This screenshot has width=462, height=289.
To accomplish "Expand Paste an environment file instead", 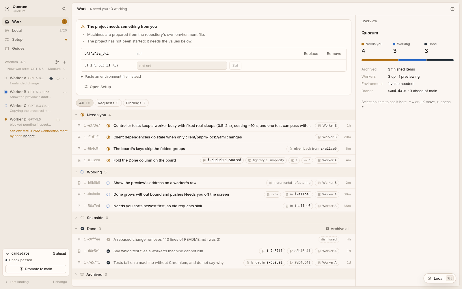I will 111,77.
